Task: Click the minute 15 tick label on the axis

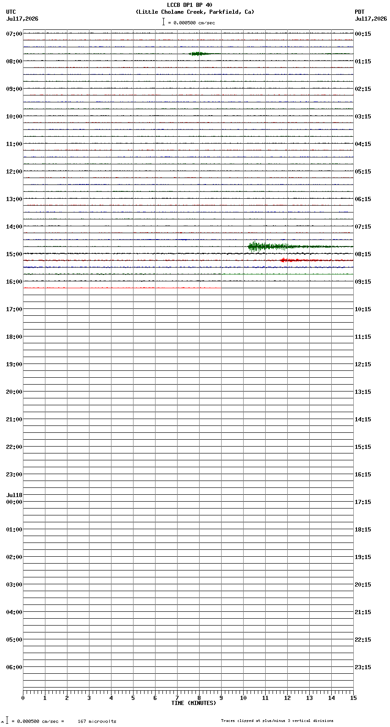Action: coord(353,699)
